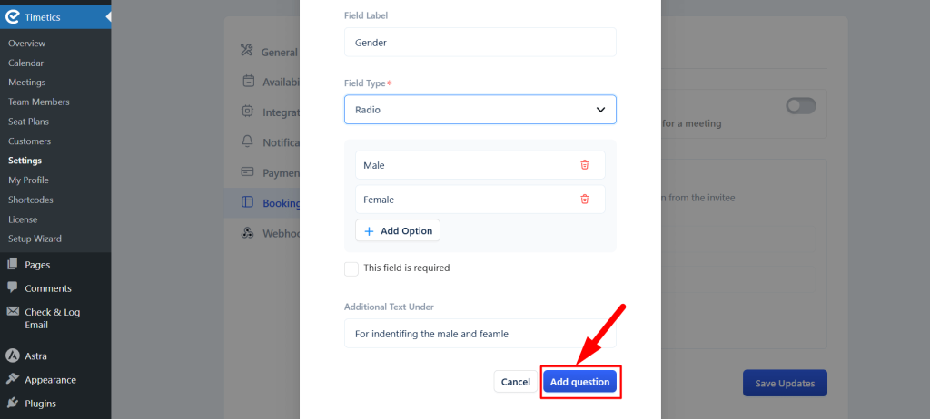Click the Pages icon in sidebar
Screen dimensions: 930x419
(x=13, y=264)
